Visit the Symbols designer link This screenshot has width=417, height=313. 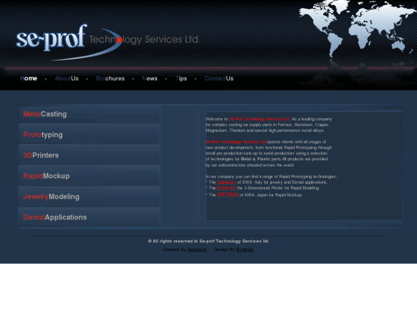245,250
